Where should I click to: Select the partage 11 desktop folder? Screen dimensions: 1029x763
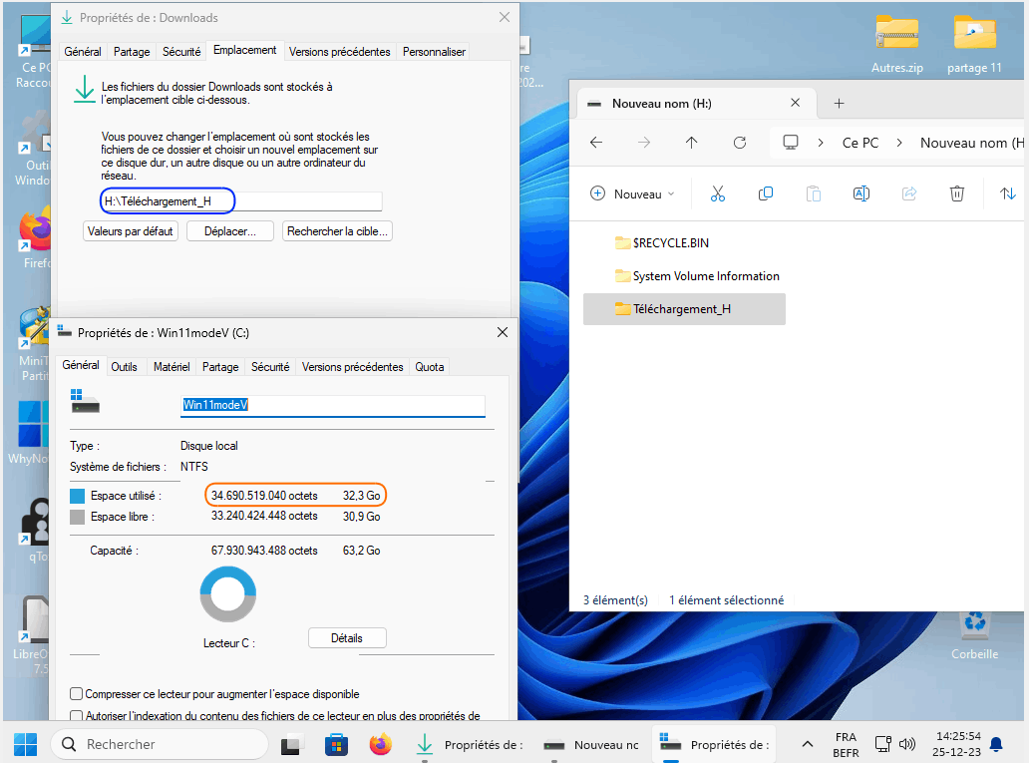(974, 45)
